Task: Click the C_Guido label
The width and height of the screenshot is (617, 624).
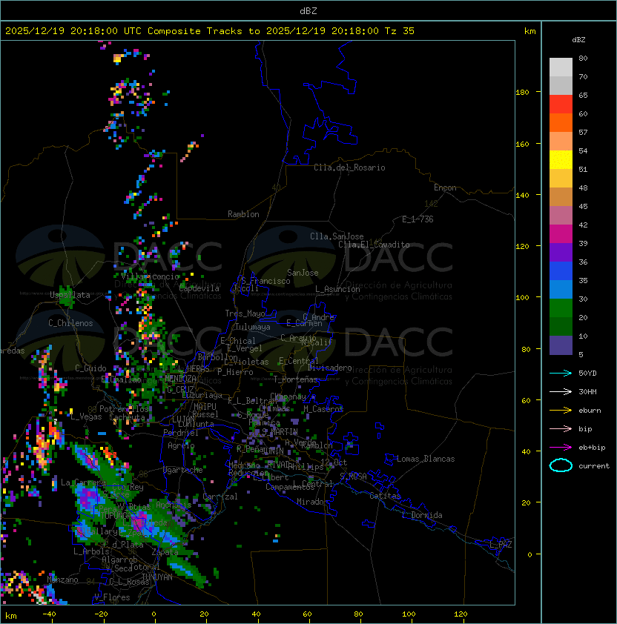Action: point(90,368)
